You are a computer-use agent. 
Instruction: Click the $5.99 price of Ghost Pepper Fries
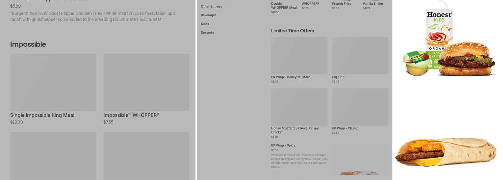click(15, 6)
